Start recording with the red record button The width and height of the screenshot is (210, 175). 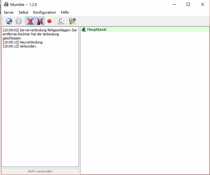[49, 21]
